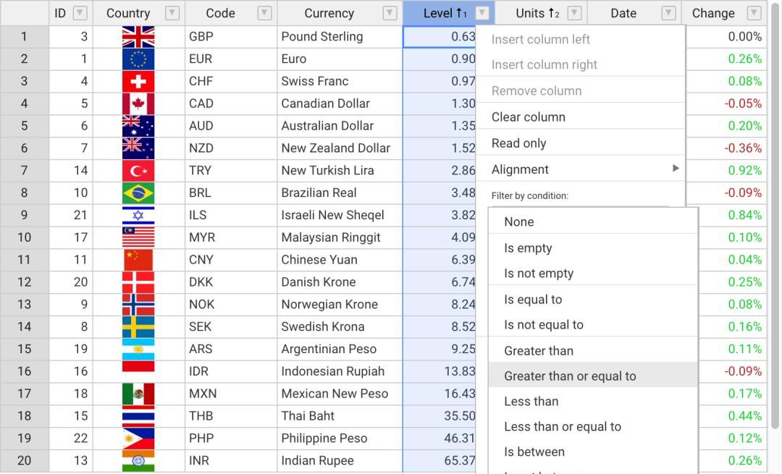Open the Currency column filter dropdown
782x474 pixels.
390,13
